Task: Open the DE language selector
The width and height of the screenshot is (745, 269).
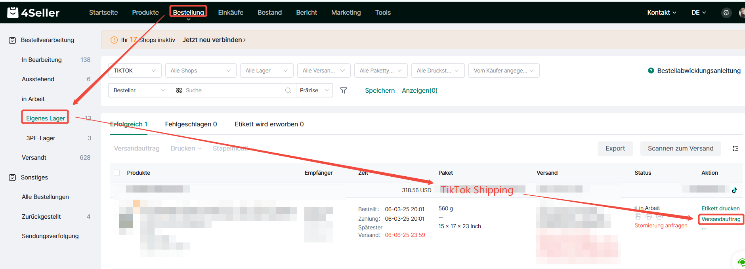Action: [x=699, y=13]
